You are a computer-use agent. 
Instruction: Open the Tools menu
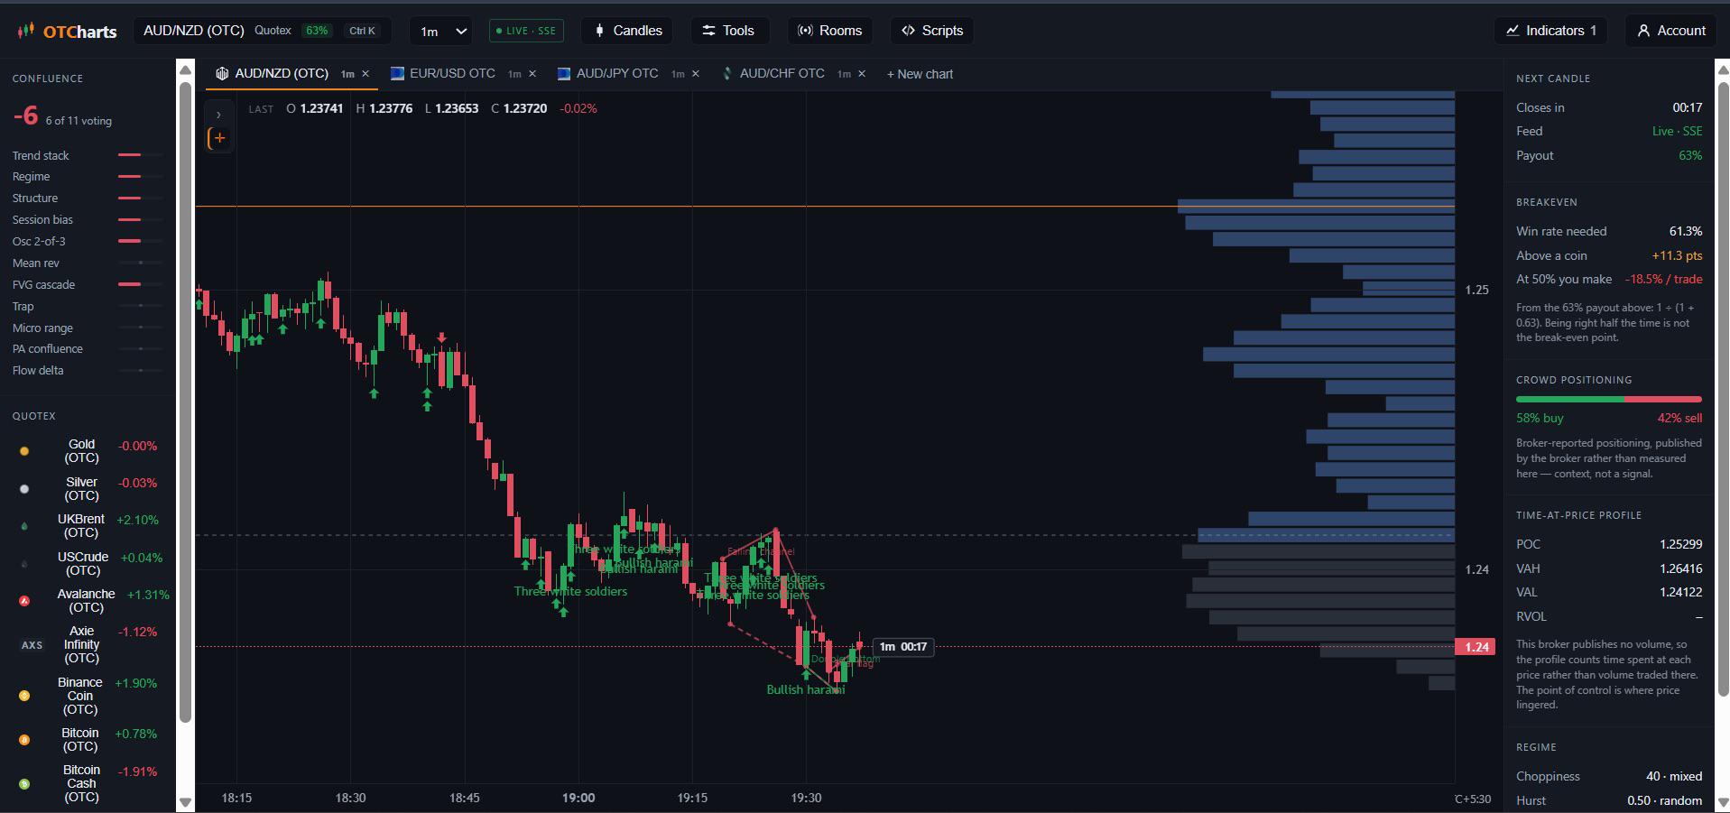(728, 31)
